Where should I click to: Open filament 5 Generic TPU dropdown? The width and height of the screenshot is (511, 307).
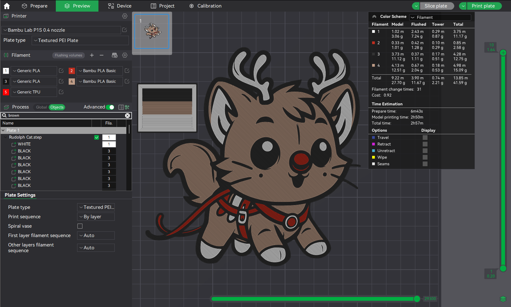[34, 92]
